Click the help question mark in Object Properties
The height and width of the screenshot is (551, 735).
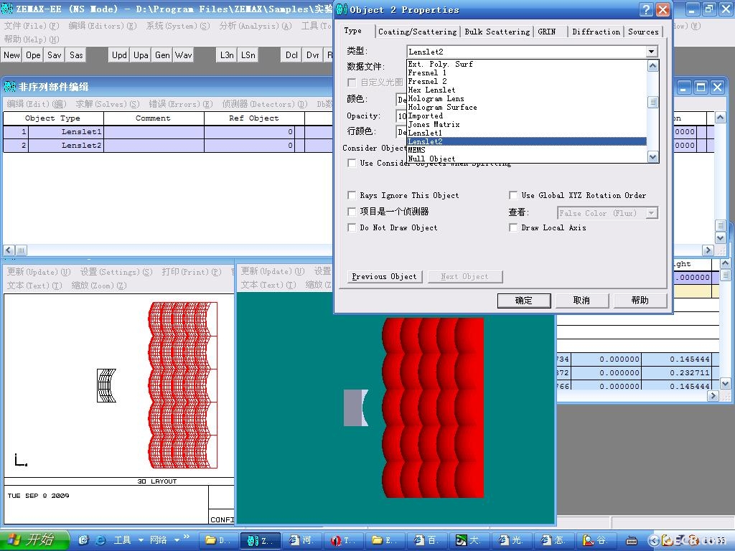point(647,9)
